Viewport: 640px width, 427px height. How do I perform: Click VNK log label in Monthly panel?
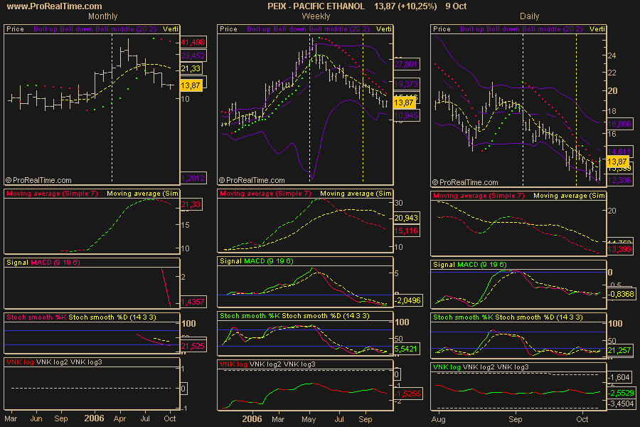click(20, 362)
